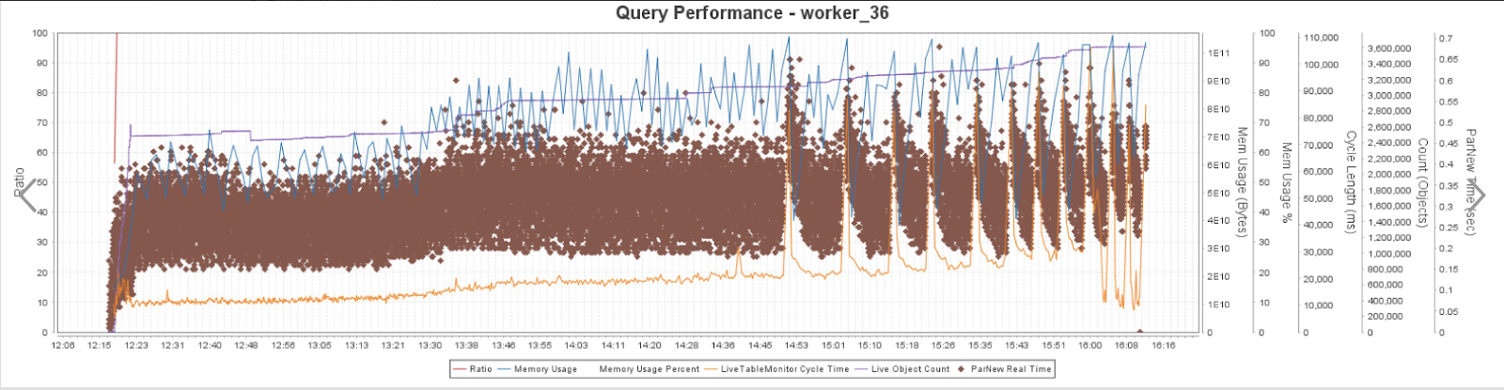The image size is (1504, 390).
Task: Click the orange LiveTableMonitor line swatch
Action: [711, 369]
